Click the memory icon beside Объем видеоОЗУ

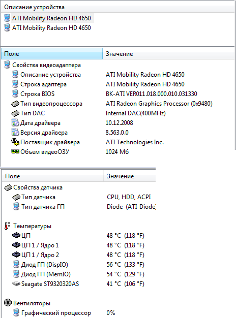point(15,151)
